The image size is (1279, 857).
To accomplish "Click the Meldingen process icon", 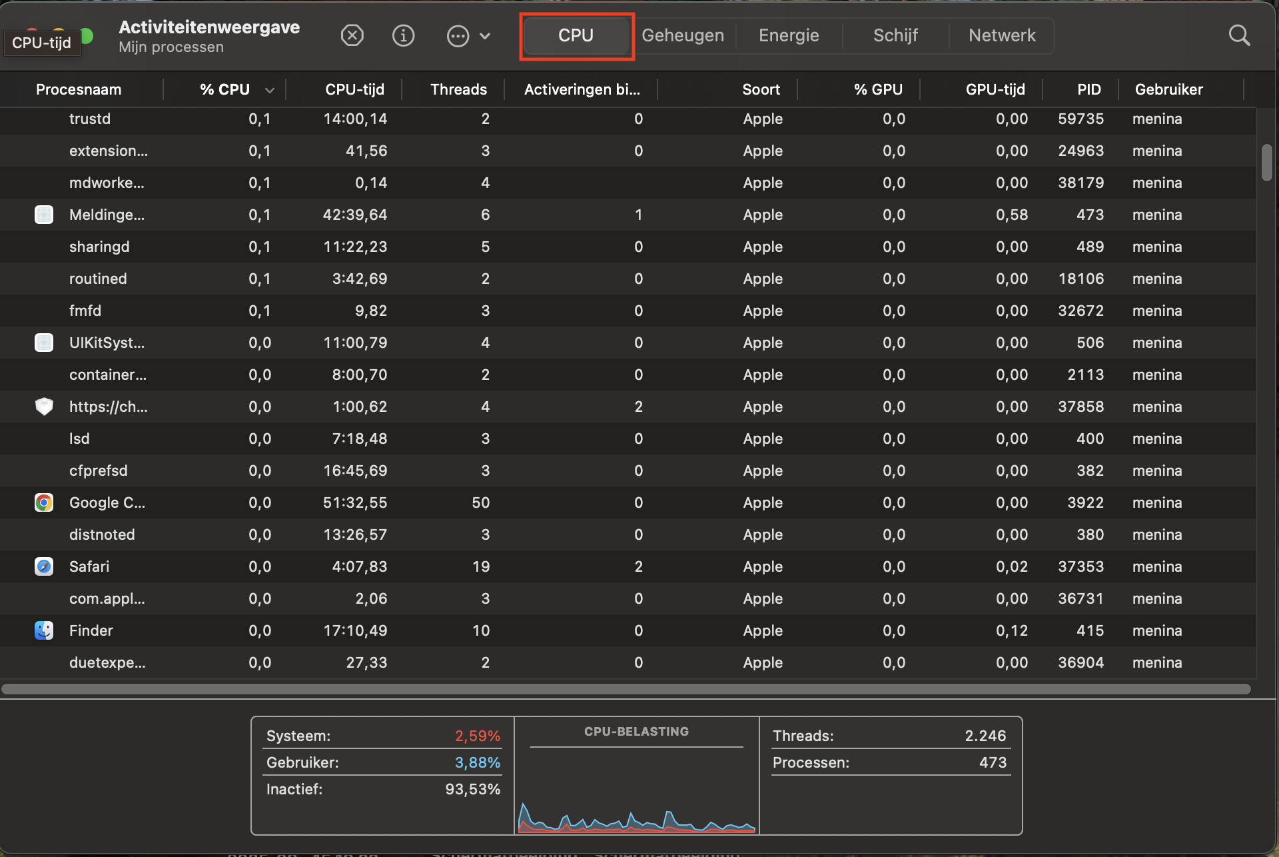I will point(44,215).
